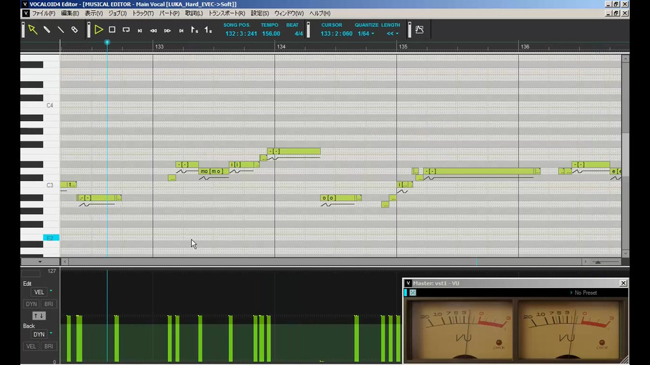650x365 pixels.
Task: Open the 表示(V) menu
Action: coord(93,14)
